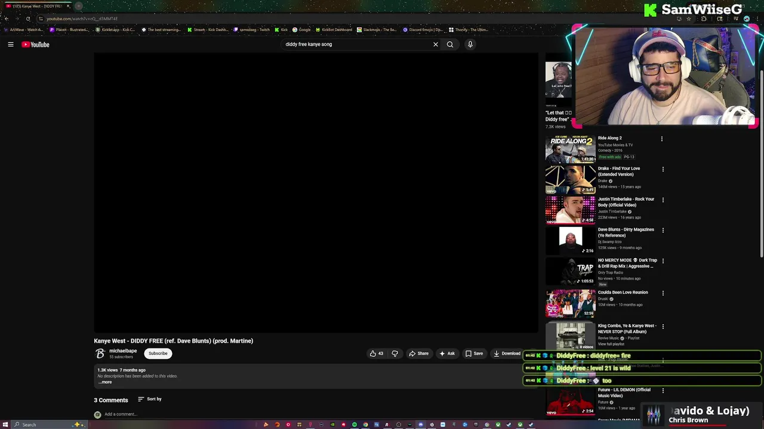
Task: Reload the page with the refresh icon
Action: 28,18
